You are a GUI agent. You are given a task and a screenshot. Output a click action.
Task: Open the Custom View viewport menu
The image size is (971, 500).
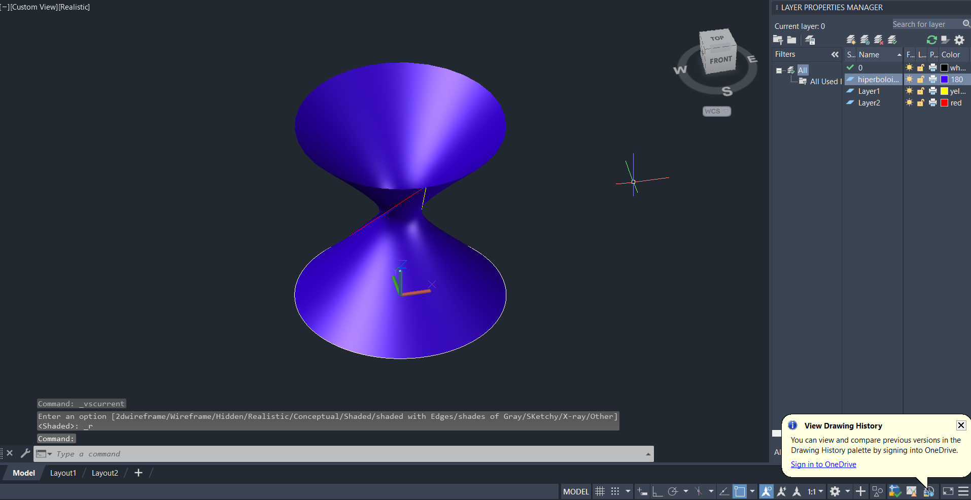pos(33,7)
